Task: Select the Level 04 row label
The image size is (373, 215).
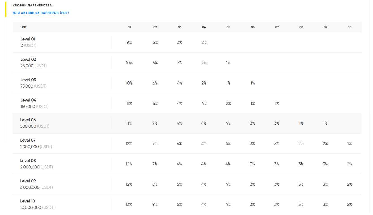Action: 28,100
